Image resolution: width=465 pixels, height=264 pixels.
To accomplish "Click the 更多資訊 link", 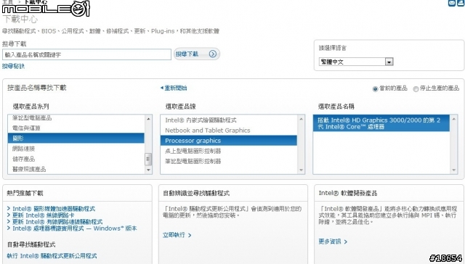I will click(x=333, y=242).
